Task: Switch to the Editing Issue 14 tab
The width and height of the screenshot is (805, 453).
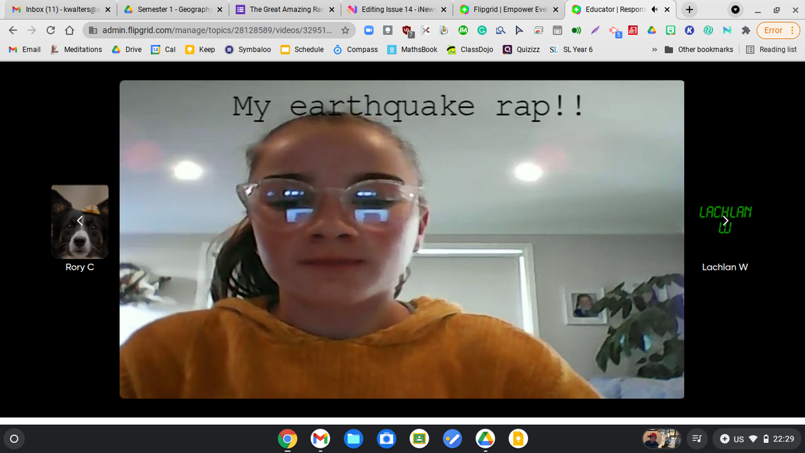Action: 394,9
